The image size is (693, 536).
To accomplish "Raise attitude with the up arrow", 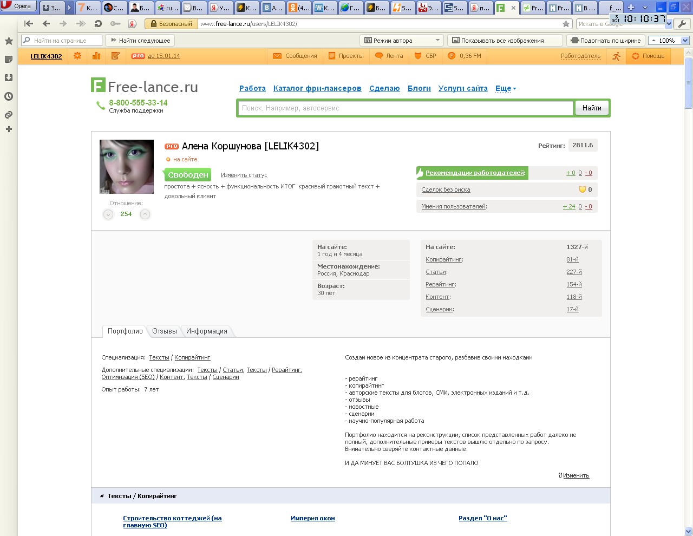I will point(145,214).
